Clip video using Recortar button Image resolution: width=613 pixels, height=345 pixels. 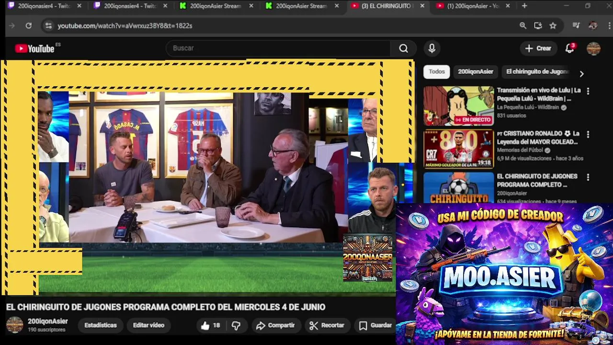click(x=327, y=325)
